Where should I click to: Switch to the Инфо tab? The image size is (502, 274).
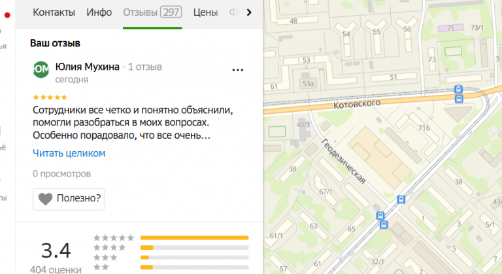click(x=99, y=12)
